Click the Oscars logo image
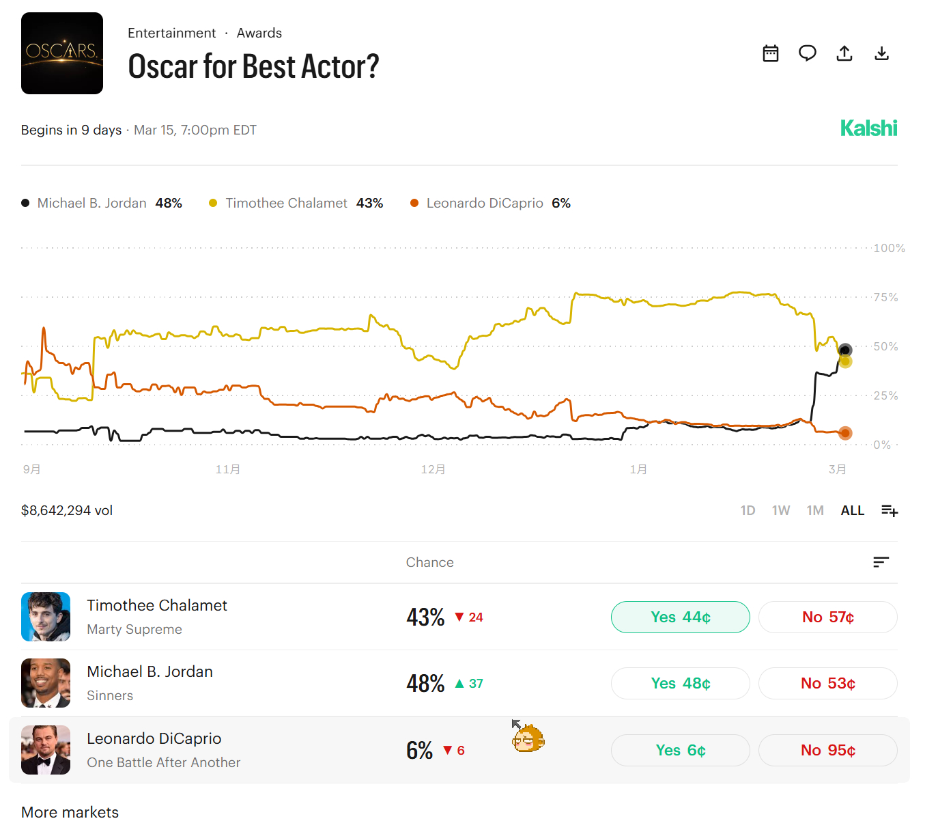The height and width of the screenshot is (821, 938). [x=62, y=53]
